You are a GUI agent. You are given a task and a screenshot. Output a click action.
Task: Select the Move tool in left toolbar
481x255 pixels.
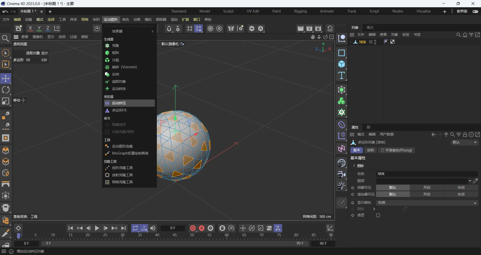(x=6, y=78)
